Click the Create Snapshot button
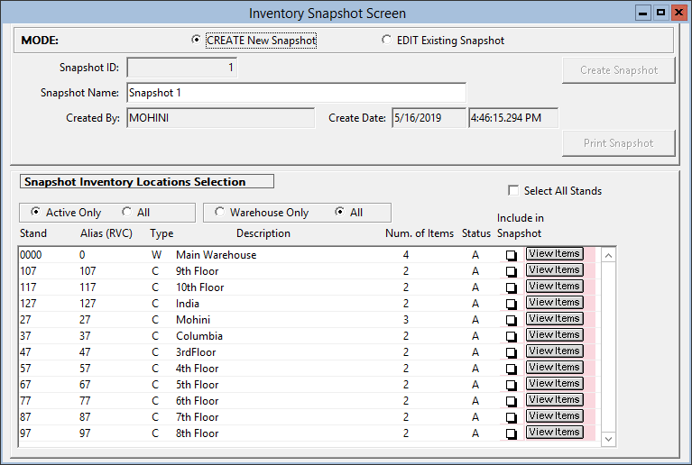The height and width of the screenshot is (465, 692). 619,70
